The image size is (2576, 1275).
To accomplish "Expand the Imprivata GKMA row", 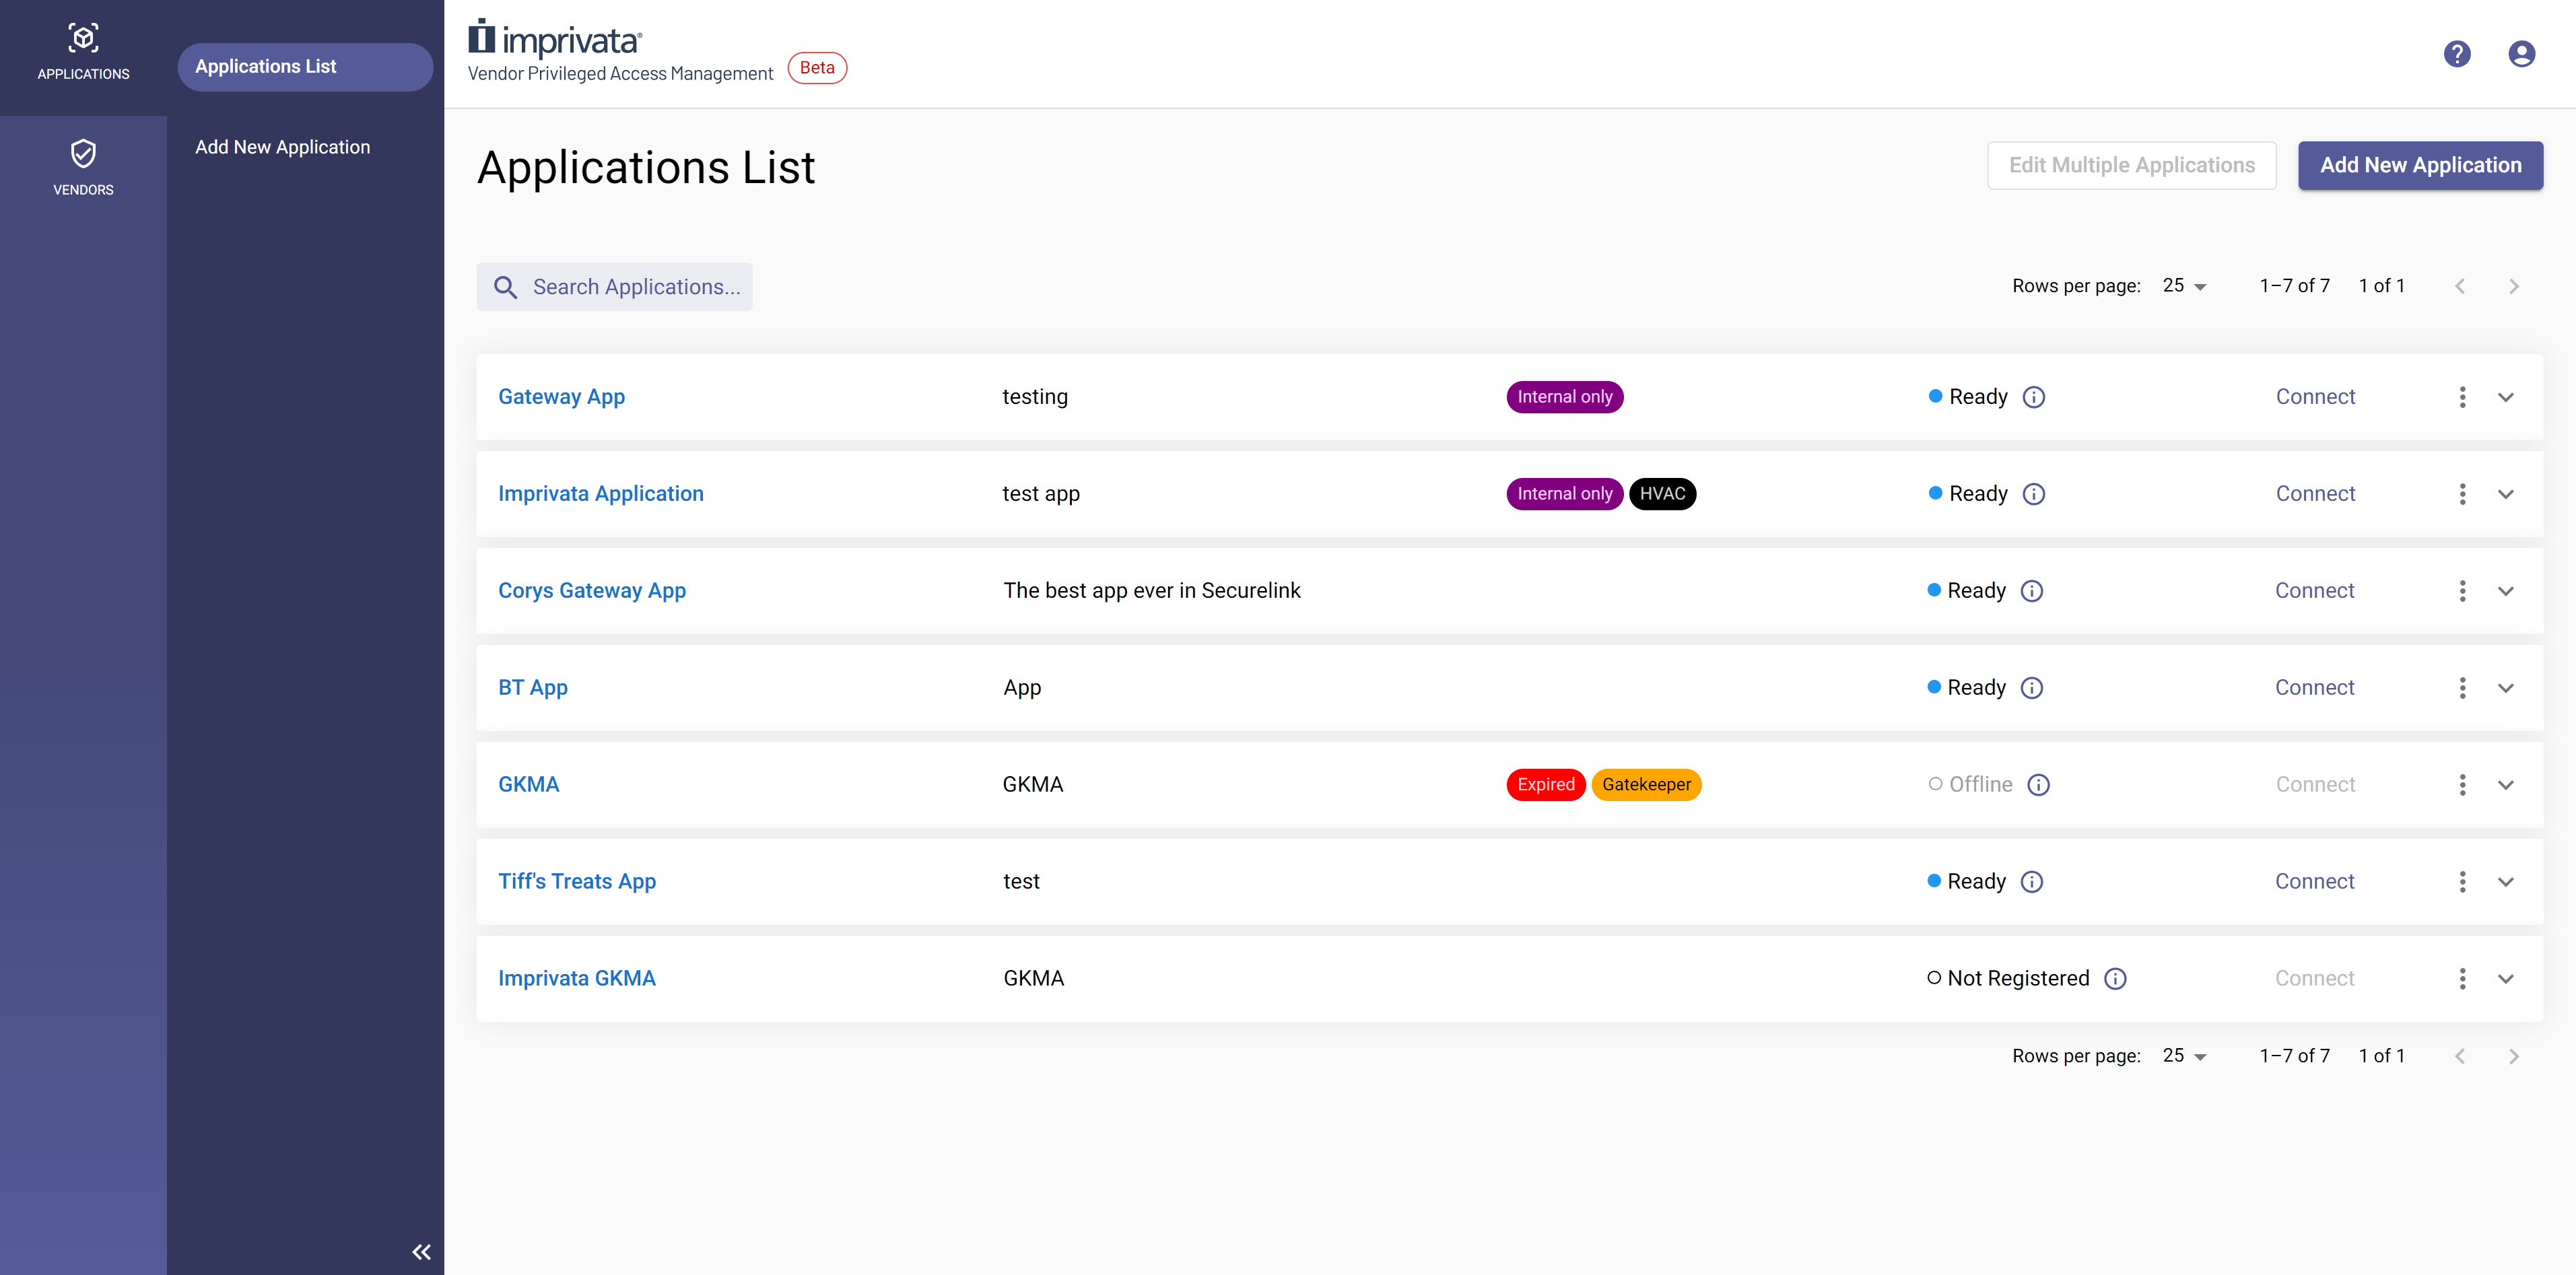I will (x=2506, y=979).
